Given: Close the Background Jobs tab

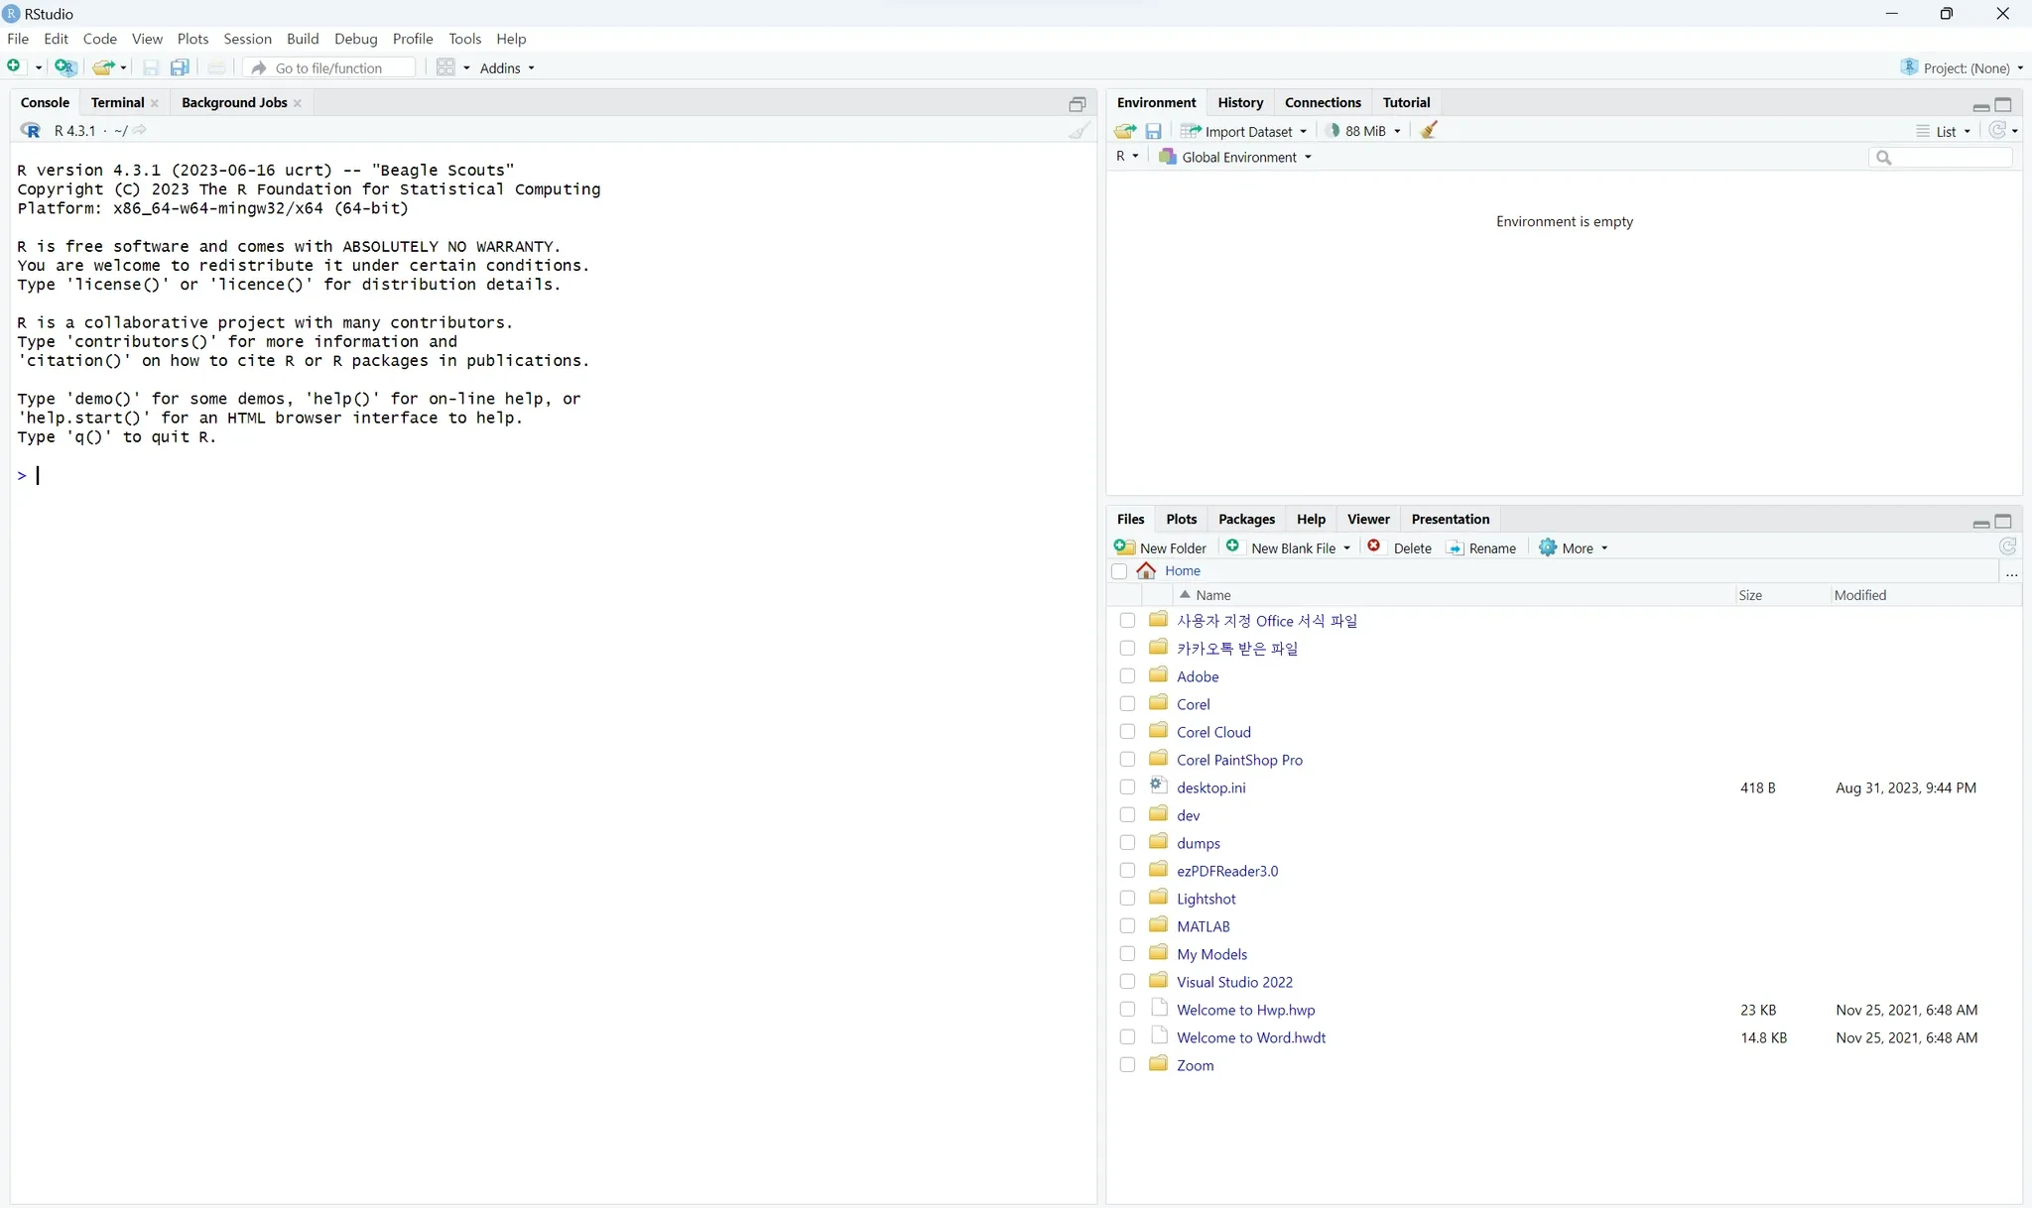Looking at the screenshot, I should pyautogui.click(x=298, y=103).
